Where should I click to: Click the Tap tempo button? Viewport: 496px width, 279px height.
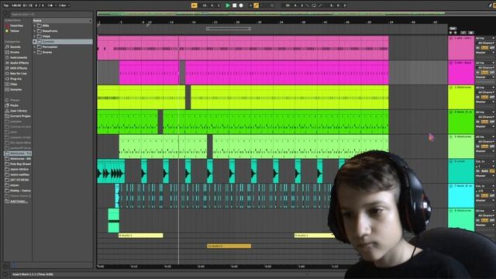(6, 5)
